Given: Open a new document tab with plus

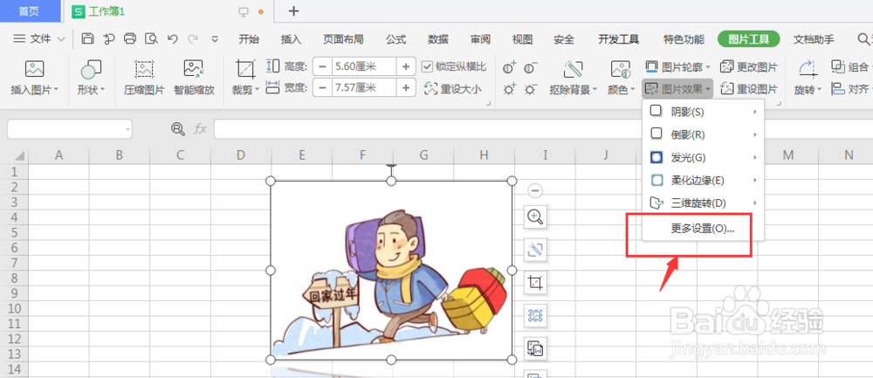Looking at the screenshot, I should (293, 10).
